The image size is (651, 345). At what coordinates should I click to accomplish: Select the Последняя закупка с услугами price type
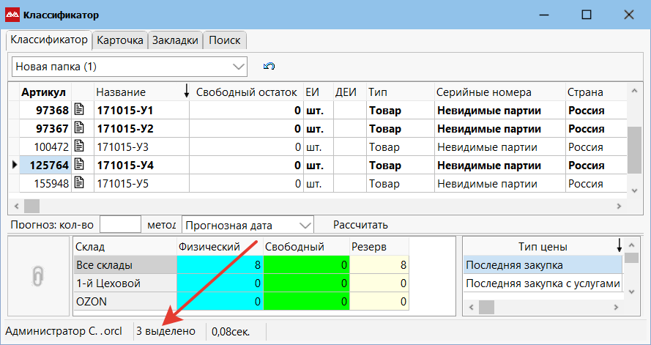[x=542, y=283]
